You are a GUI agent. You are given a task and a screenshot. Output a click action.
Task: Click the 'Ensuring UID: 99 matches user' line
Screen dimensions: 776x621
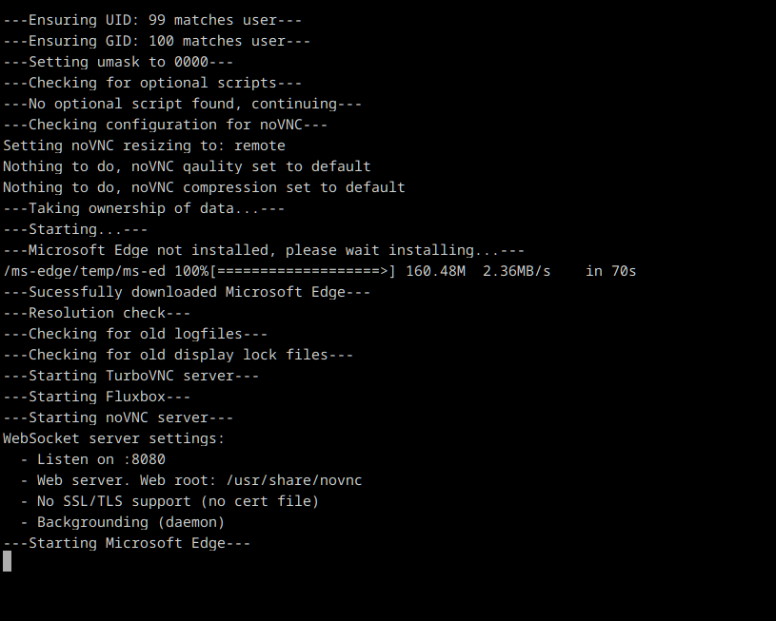pyautogui.click(x=152, y=20)
